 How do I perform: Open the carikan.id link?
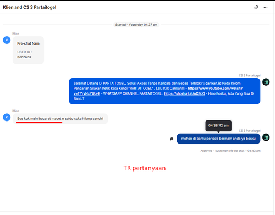click(213, 84)
